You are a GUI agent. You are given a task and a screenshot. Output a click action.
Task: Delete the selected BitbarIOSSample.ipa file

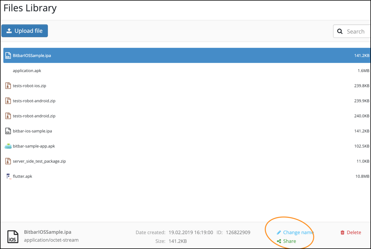point(354,233)
